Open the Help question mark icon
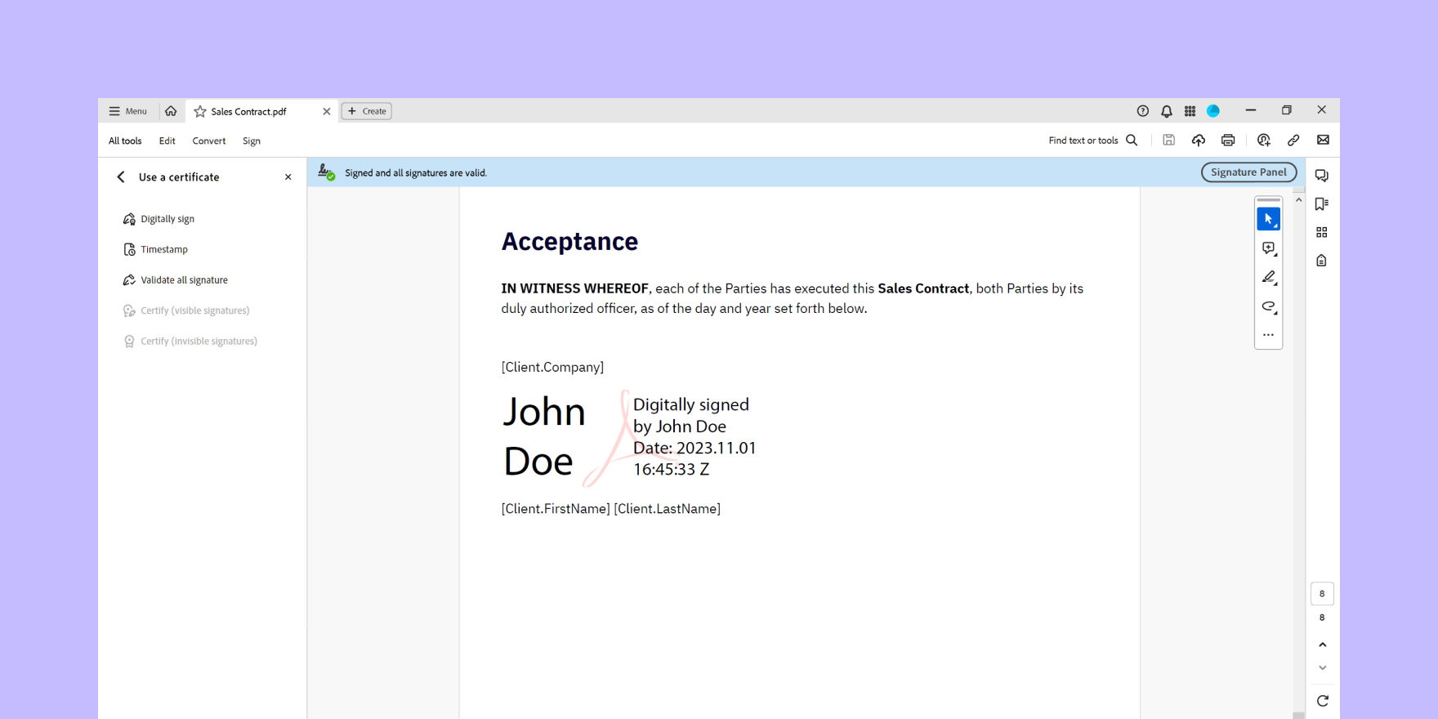Image resolution: width=1438 pixels, height=719 pixels. 1143,111
